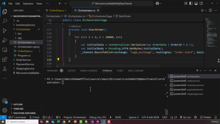Screen dimensions: 220x124
Task: Open the terminal launch profile dropdown
Action: 201,71
